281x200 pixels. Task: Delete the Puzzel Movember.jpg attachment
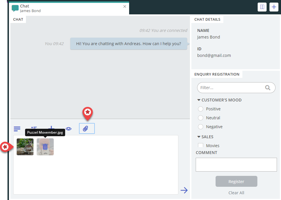[x=45, y=147]
